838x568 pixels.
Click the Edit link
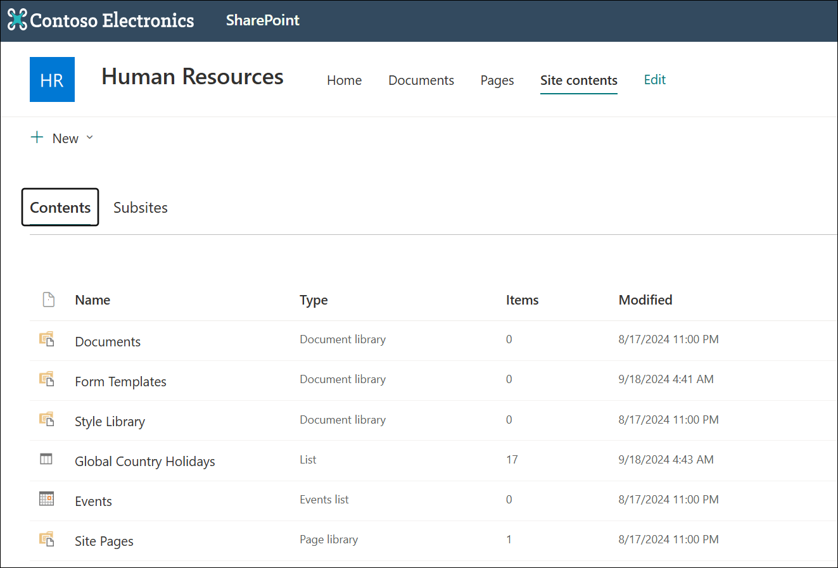pyautogui.click(x=654, y=79)
